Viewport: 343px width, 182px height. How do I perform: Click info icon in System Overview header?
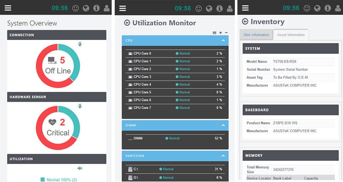click(96, 8)
